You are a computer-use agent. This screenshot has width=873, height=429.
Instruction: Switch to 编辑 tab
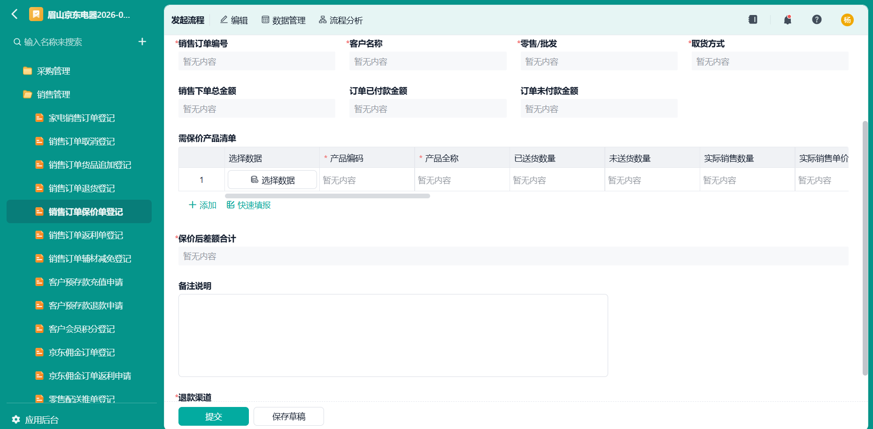click(x=234, y=20)
